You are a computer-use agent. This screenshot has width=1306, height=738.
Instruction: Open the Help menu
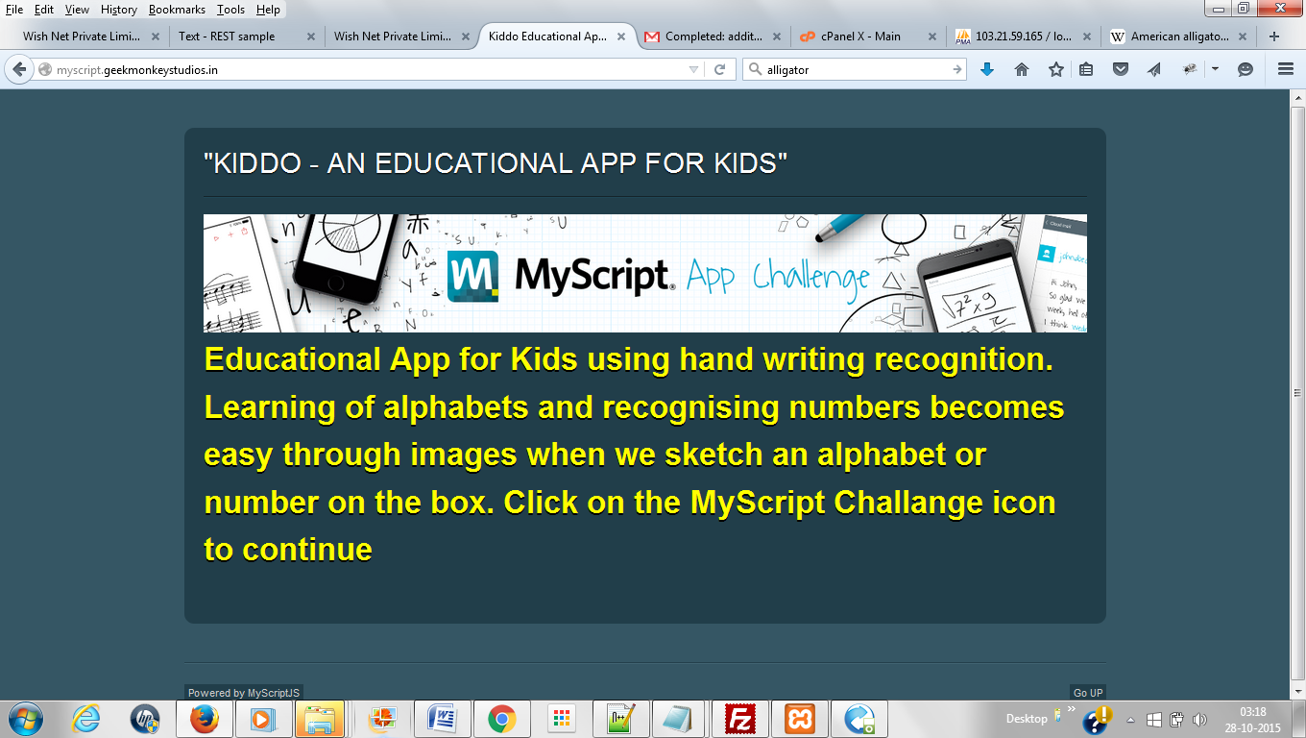click(268, 10)
